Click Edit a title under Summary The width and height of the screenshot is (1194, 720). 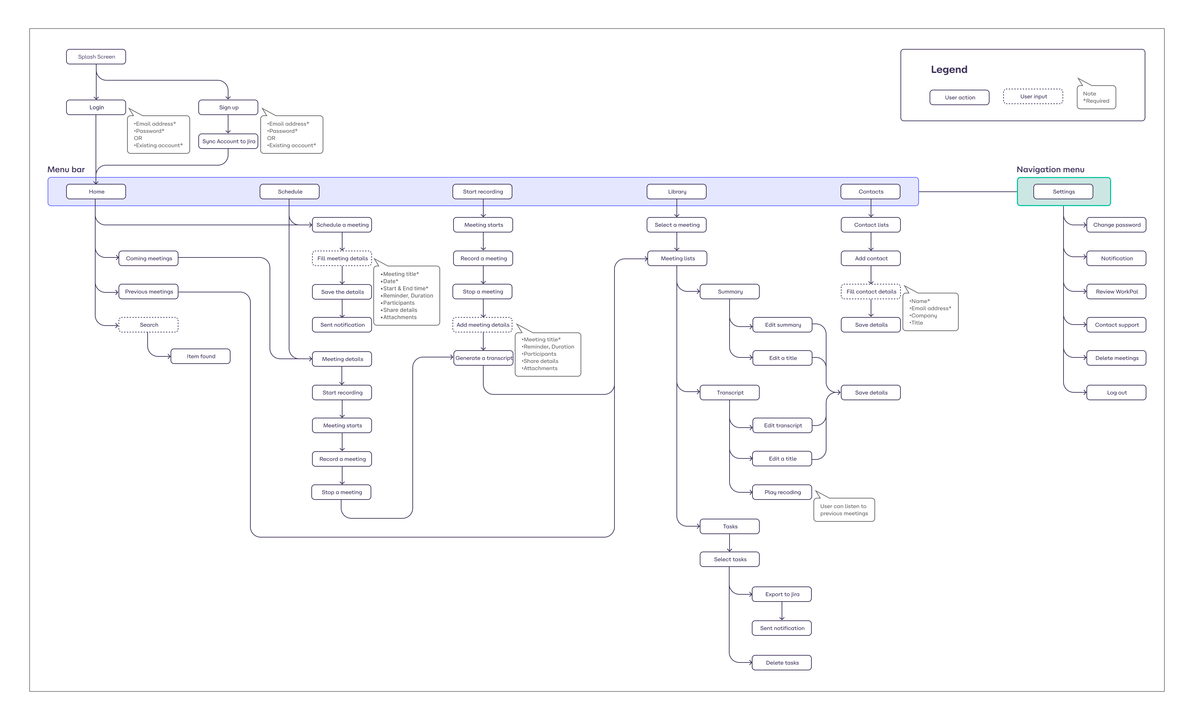783,358
